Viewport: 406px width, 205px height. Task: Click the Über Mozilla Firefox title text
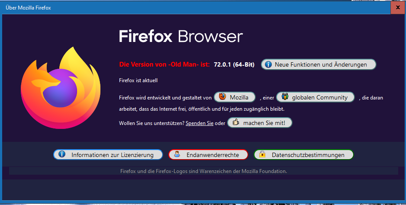click(28, 8)
